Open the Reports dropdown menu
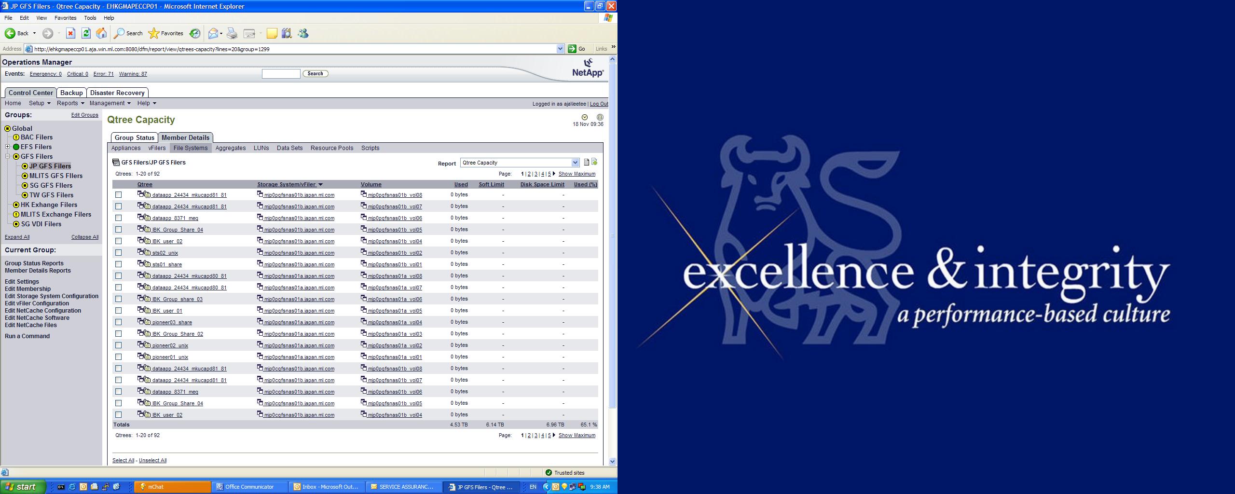The width and height of the screenshot is (1235, 494). (x=70, y=103)
